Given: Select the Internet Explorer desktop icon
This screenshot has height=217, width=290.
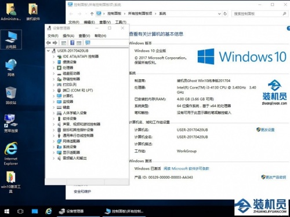Looking at the screenshot, I should point(11,154).
